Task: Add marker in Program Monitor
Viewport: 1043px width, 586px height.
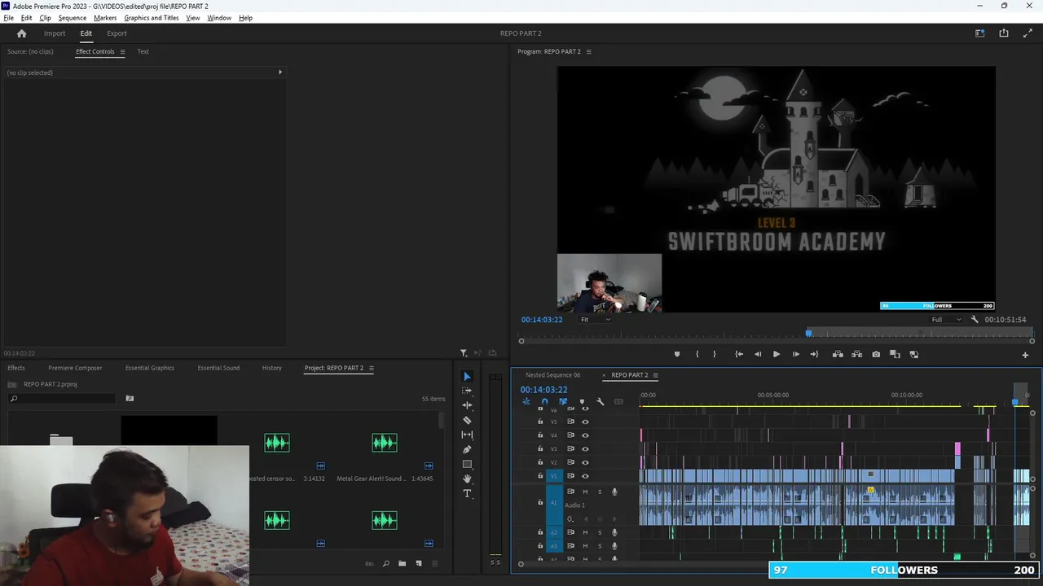Action: point(676,354)
